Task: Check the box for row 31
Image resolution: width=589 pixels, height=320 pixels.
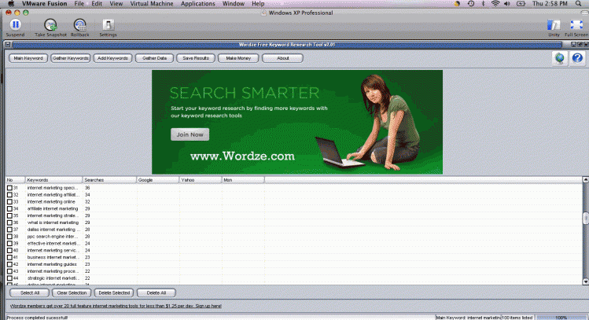Action: click(x=9, y=188)
